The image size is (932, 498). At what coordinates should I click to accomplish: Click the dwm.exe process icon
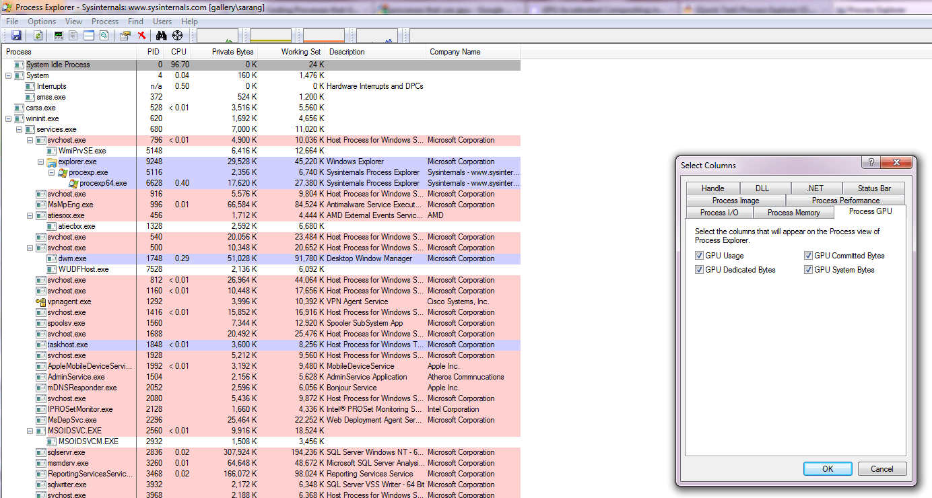[52, 258]
